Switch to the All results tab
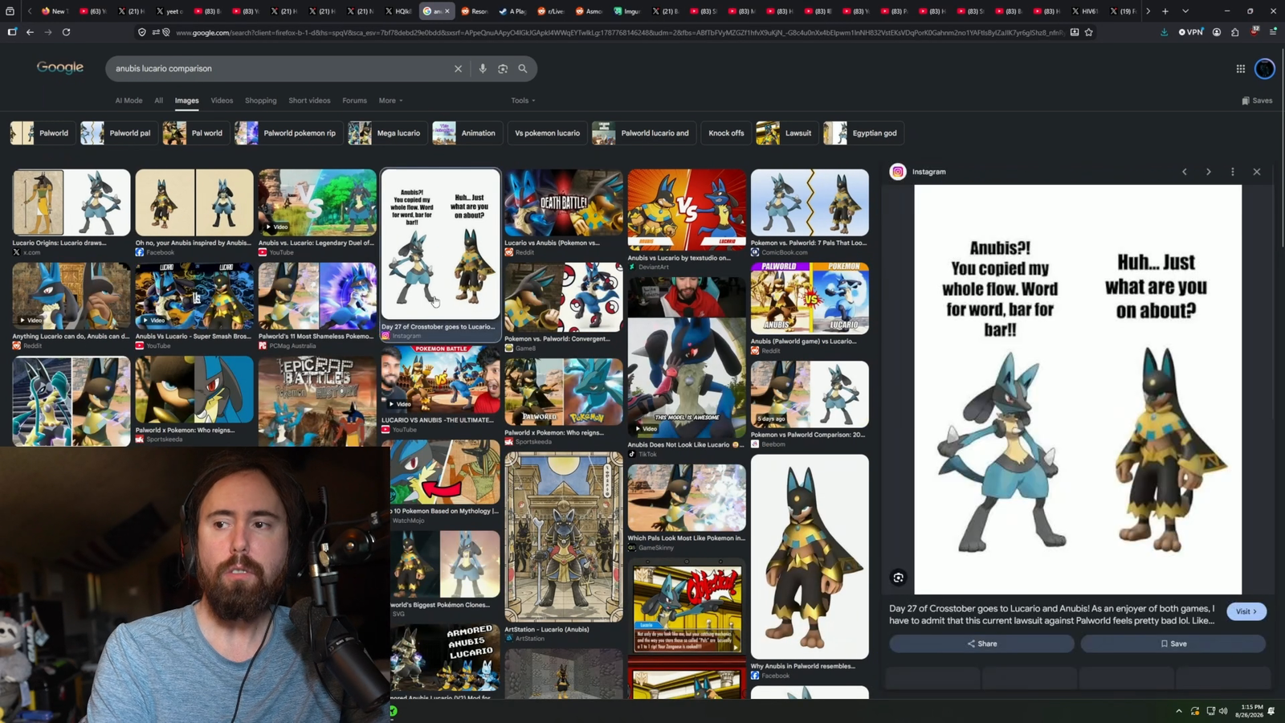This screenshot has height=723, width=1285. click(159, 100)
